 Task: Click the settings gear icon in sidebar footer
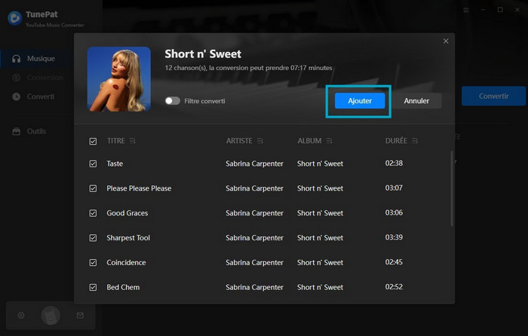pos(21,315)
